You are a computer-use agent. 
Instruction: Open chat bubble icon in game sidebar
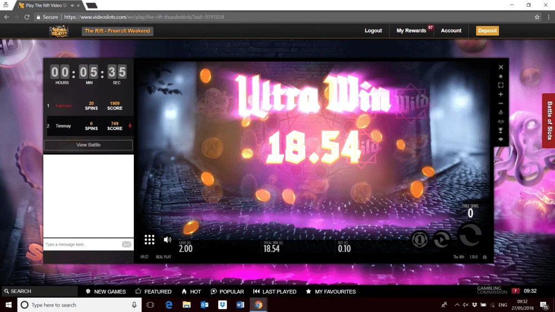501,139
